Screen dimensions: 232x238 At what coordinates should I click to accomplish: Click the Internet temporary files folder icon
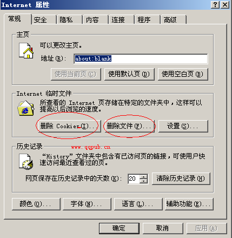[26, 108]
